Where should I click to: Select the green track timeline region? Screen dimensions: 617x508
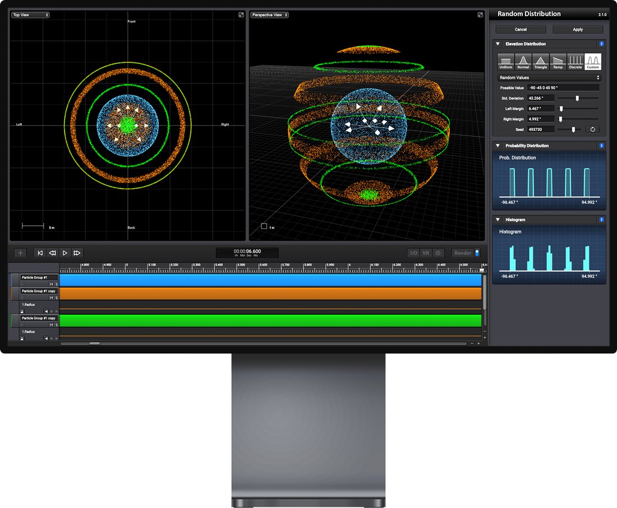click(x=270, y=320)
